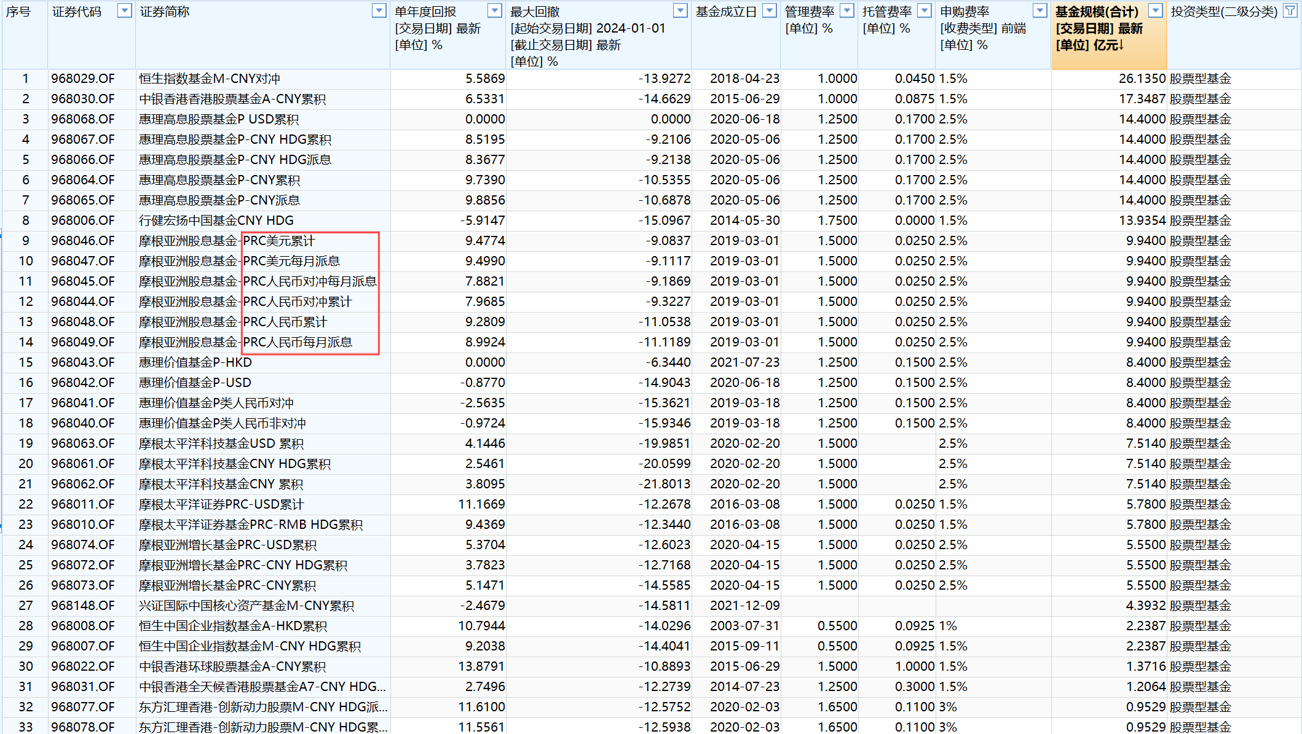Screen dimensions: 1302x734
Task: Click custody fee 1.0000 in row 30
Action: coord(915,666)
